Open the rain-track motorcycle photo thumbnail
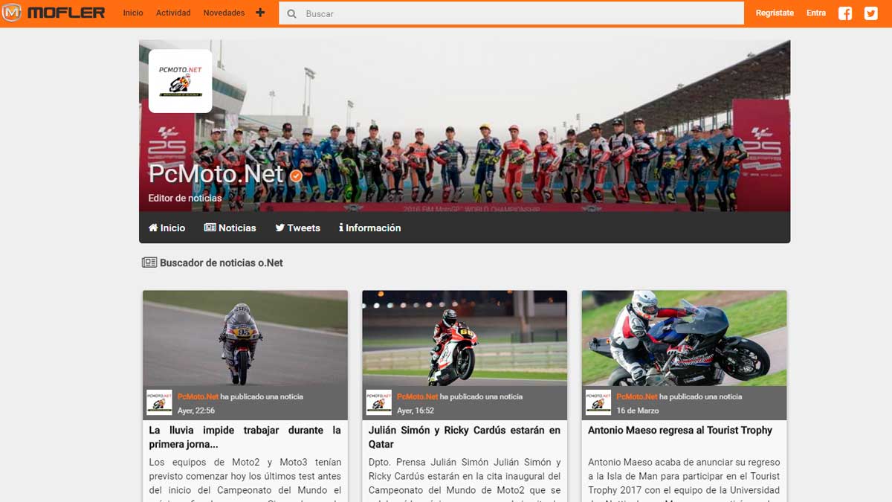The width and height of the screenshot is (892, 502). [x=245, y=338]
